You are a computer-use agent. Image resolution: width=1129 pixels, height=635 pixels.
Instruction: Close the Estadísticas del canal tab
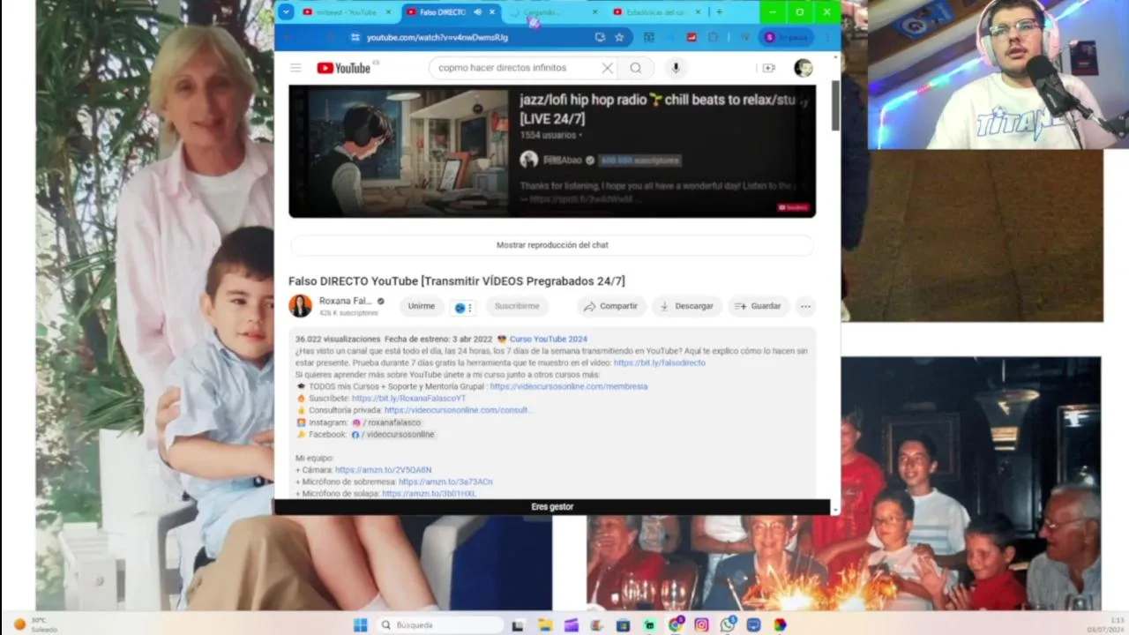click(698, 12)
